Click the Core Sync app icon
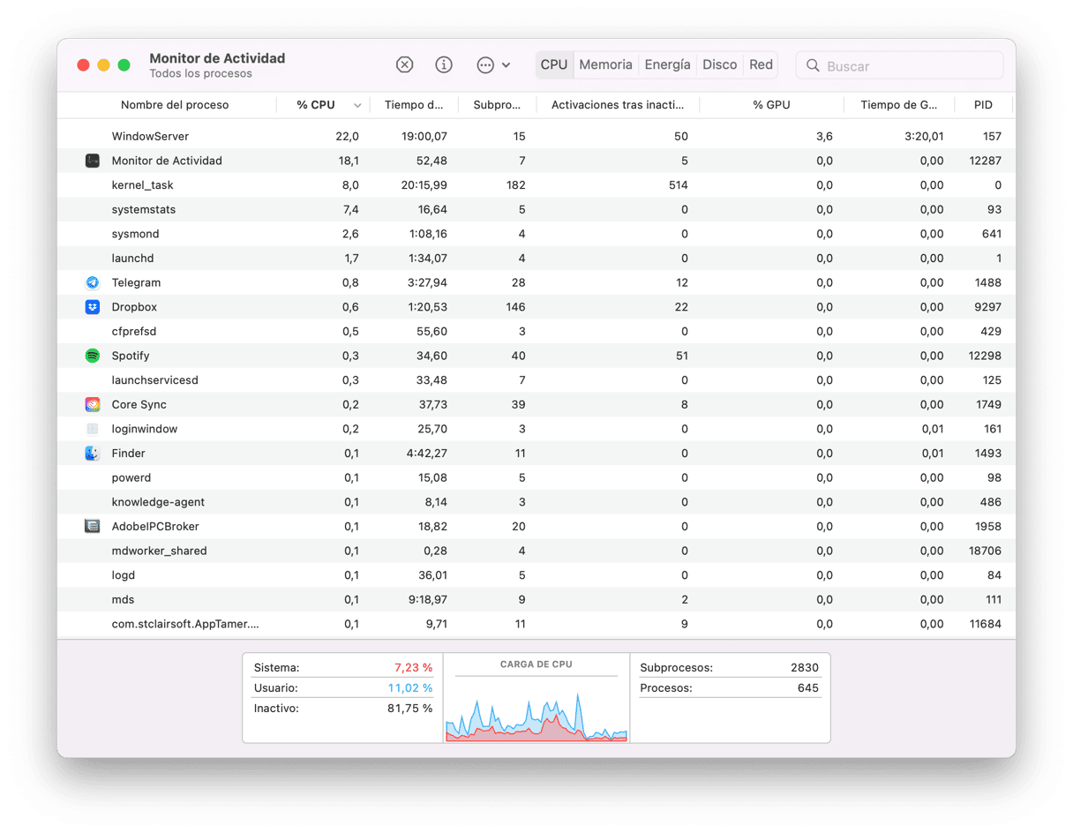Viewport: 1073px width, 833px height. click(x=93, y=404)
